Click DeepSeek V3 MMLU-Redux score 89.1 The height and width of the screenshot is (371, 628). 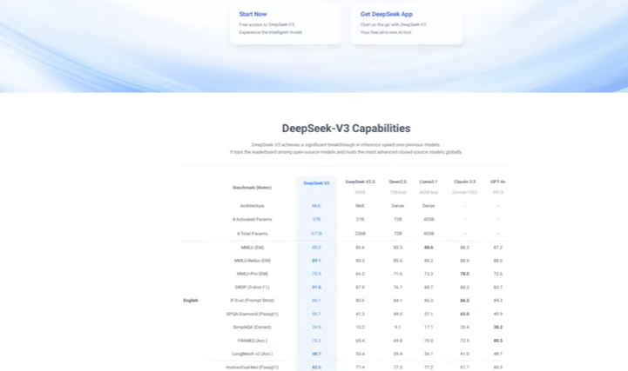tap(316, 261)
